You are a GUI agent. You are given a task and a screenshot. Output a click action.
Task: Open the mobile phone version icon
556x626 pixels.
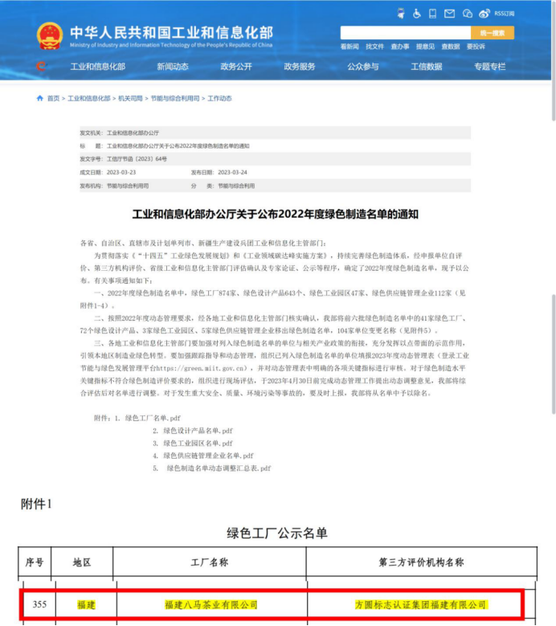pos(432,14)
